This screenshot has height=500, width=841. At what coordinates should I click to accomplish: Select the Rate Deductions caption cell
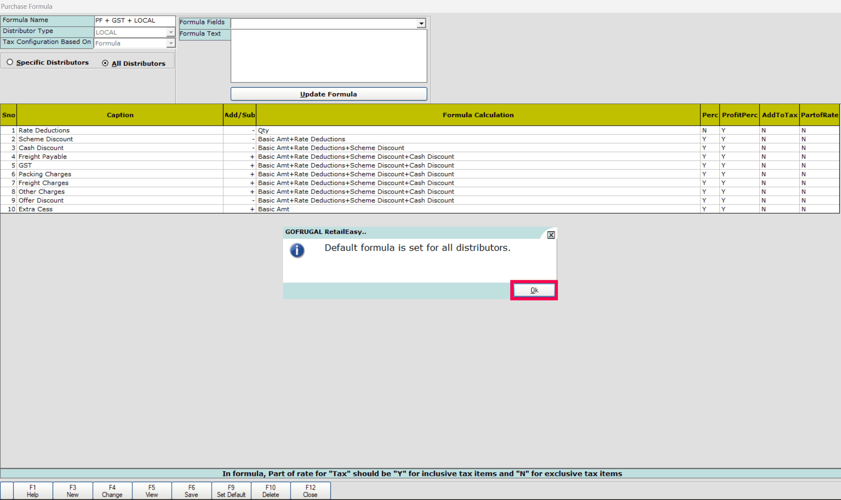(120, 130)
